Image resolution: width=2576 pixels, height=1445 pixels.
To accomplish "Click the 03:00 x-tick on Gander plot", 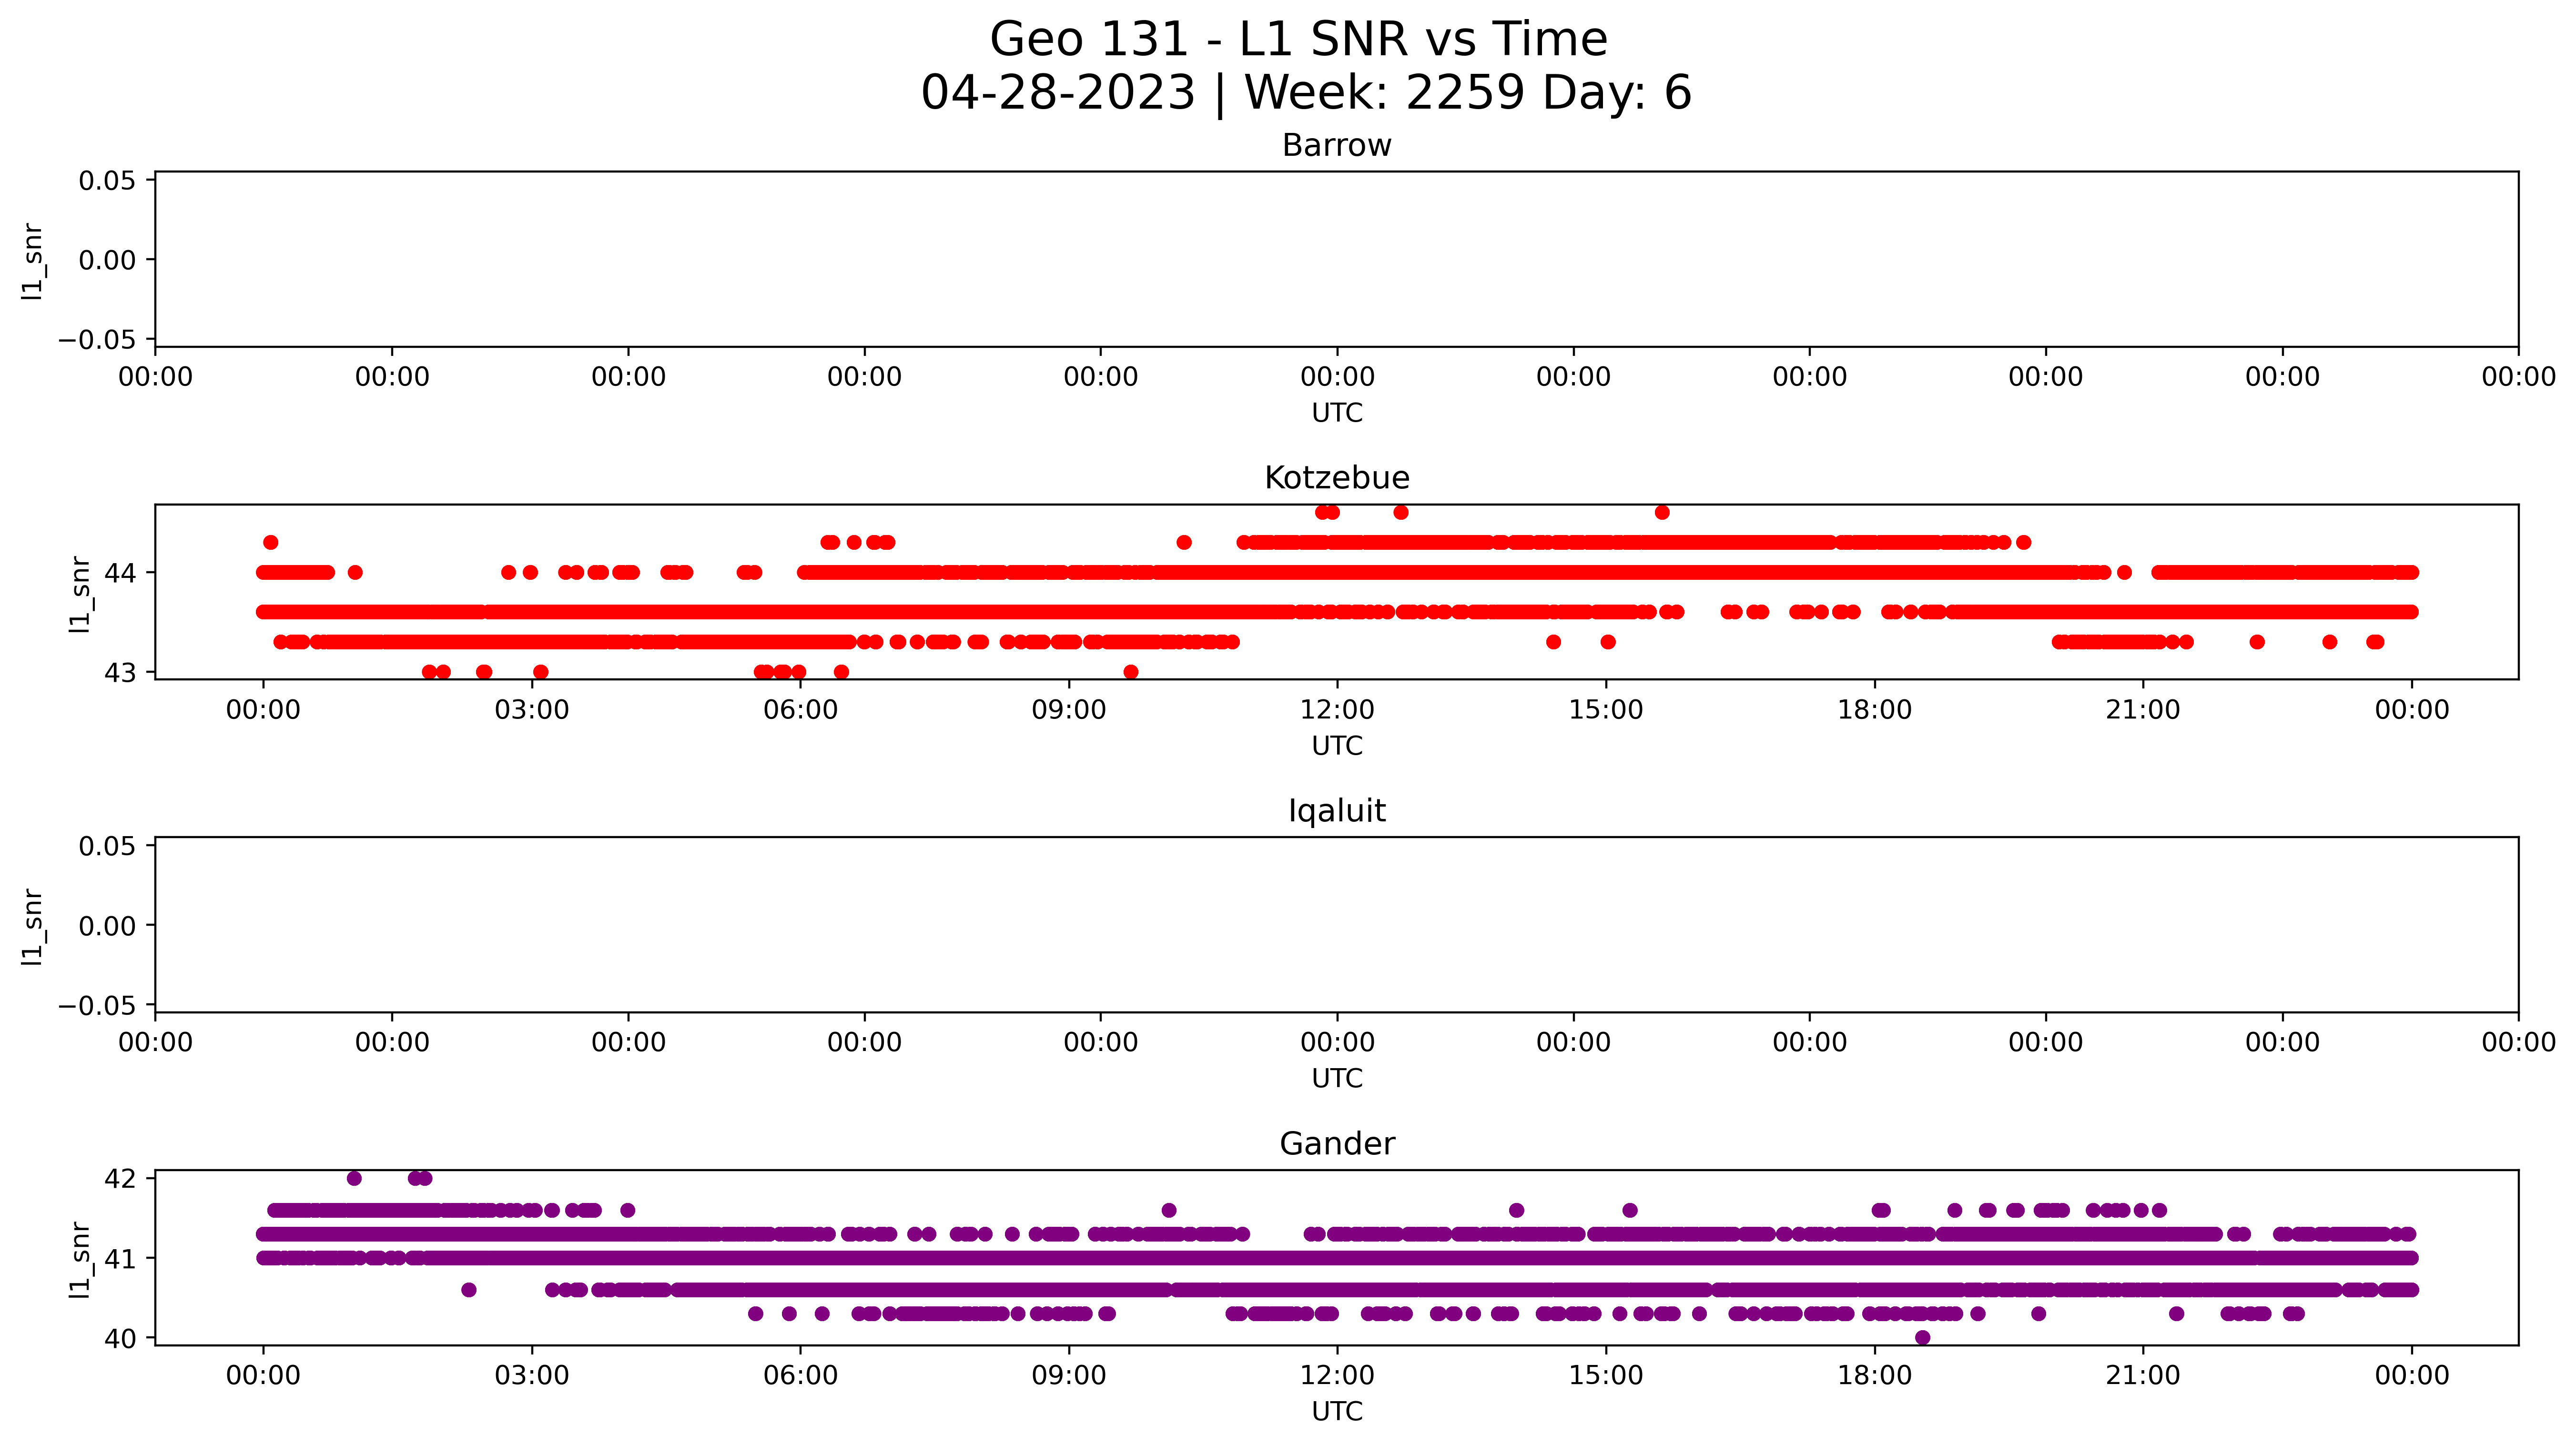I will (x=532, y=1375).
